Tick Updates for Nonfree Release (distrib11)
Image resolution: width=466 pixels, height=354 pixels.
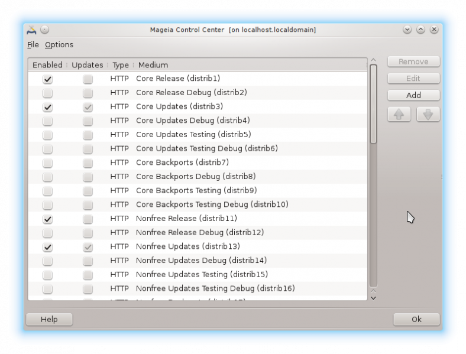click(x=88, y=219)
